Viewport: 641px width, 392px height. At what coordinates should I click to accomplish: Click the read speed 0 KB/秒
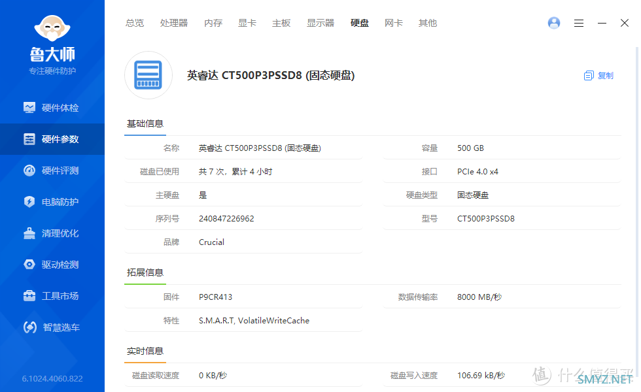(x=213, y=375)
